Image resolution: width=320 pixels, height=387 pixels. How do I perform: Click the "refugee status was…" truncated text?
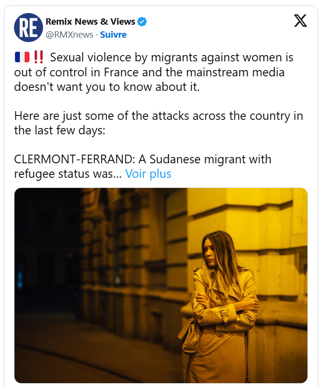pos(68,174)
